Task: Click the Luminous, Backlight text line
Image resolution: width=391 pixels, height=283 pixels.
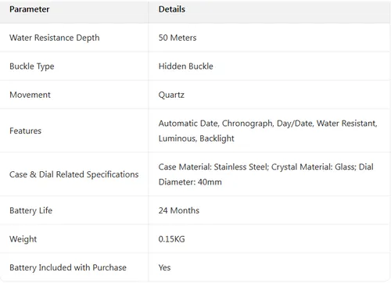Action: [x=196, y=138]
